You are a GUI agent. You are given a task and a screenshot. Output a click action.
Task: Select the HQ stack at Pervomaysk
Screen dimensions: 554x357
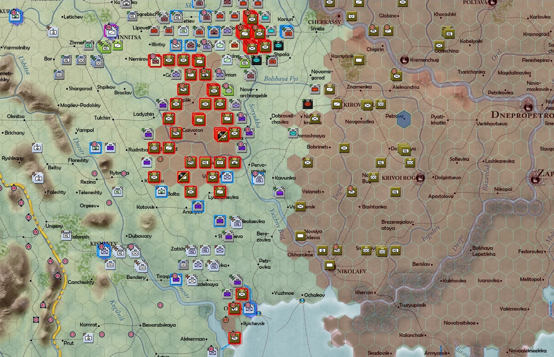pos(258,179)
